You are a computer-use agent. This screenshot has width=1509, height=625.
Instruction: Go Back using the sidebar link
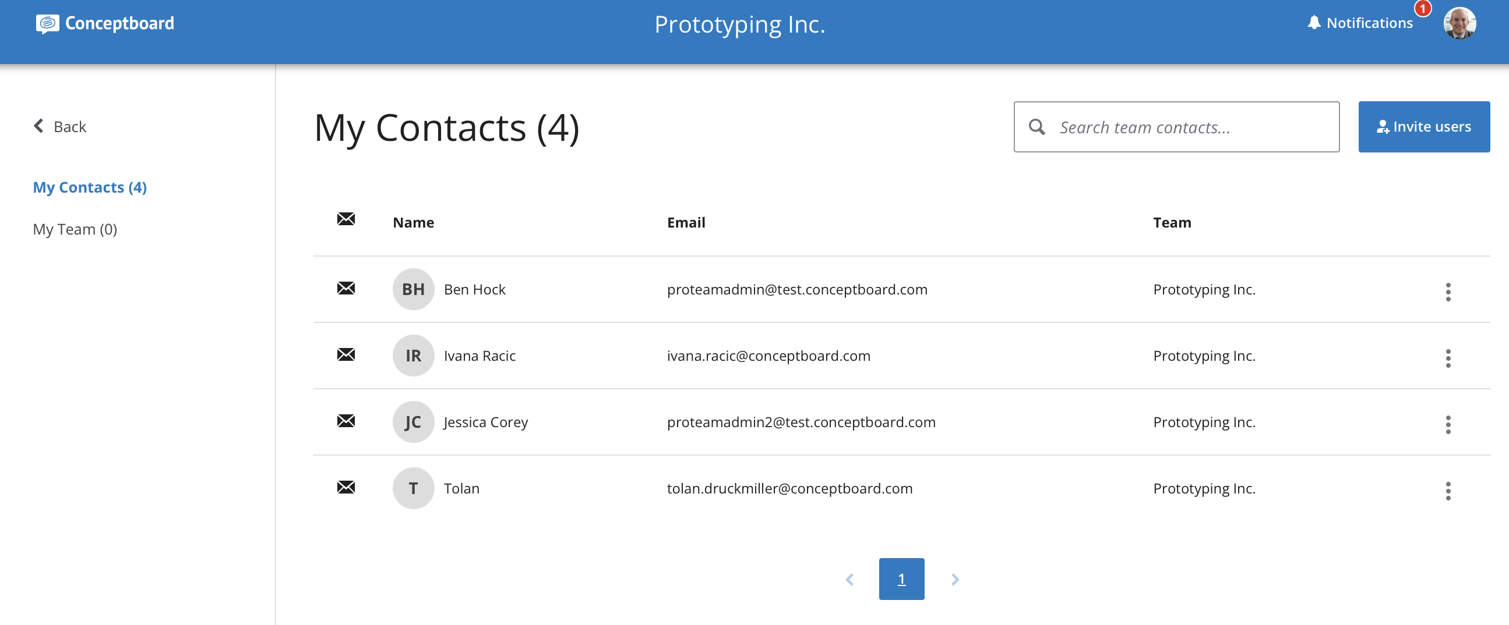coord(60,126)
